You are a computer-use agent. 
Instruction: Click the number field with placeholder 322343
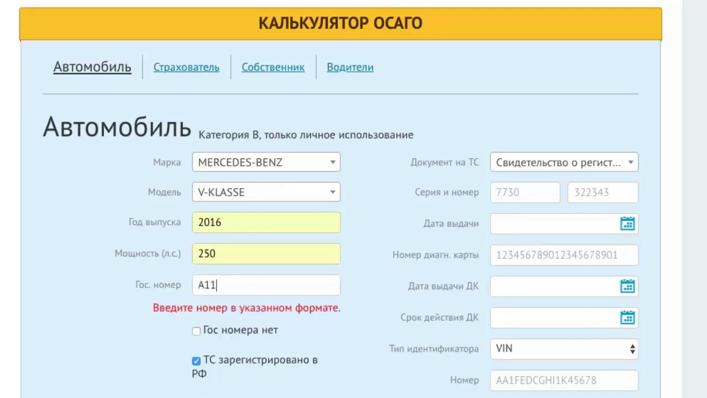603,192
